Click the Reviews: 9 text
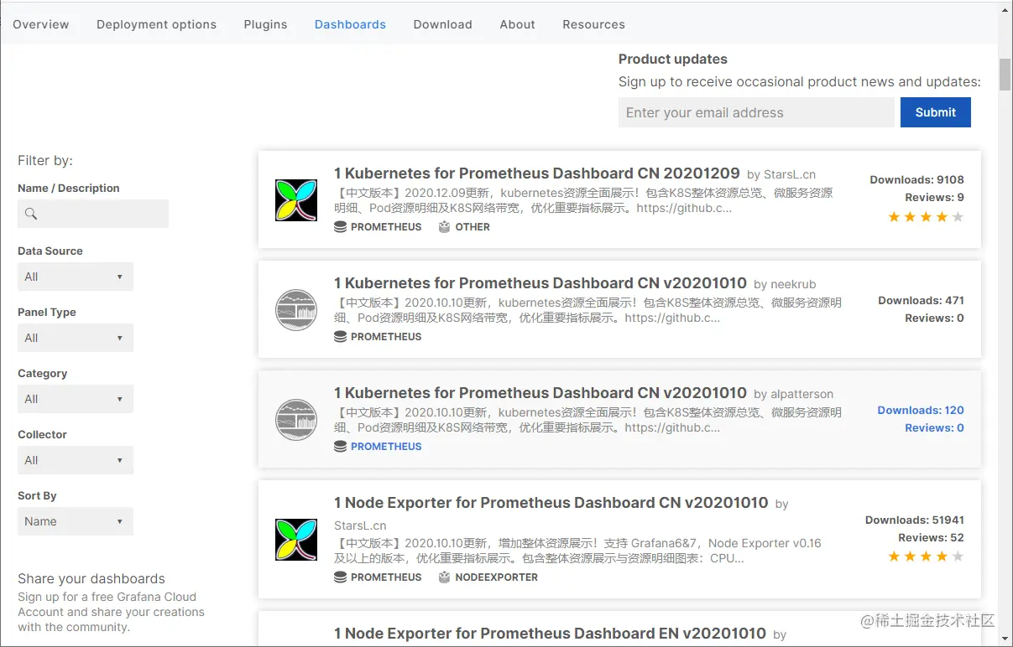Screen dimensions: 1013x647 (x=934, y=197)
